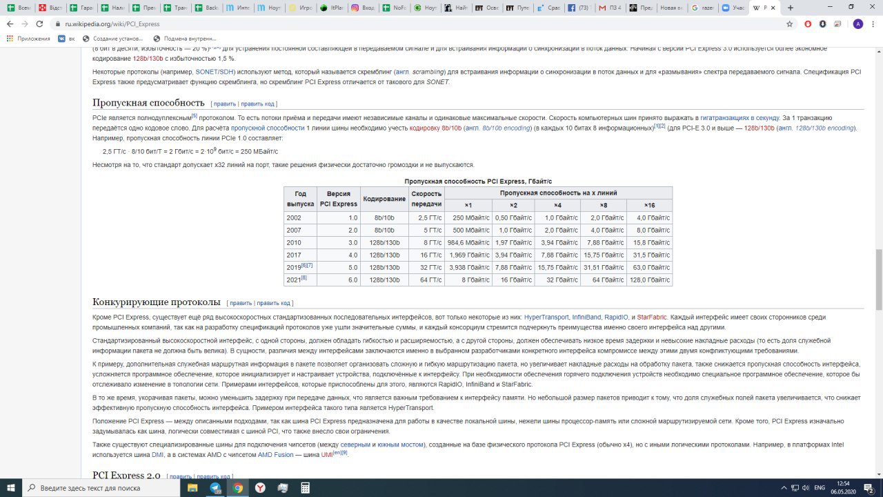This screenshot has width=883, height=497.
Task: Bookmark this page with the star icon
Action: (790, 23)
